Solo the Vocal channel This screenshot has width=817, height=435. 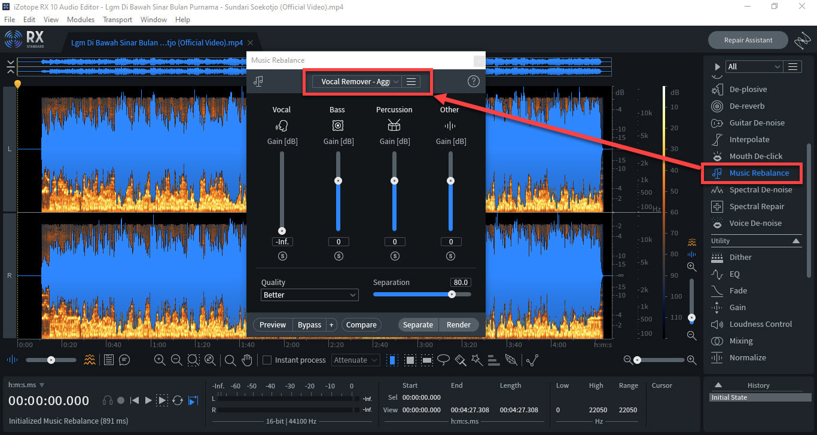click(x=282, y=256)
